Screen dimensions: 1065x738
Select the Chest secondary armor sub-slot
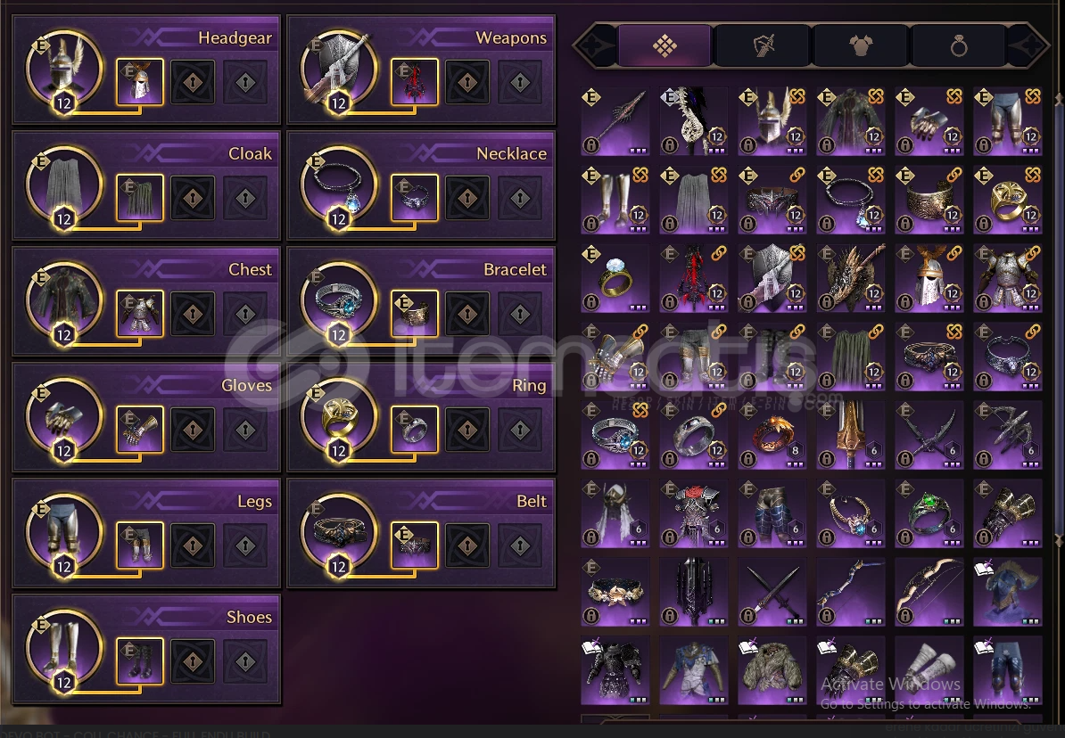[140, 314]
